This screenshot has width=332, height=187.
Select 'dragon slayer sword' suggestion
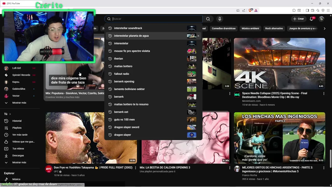pos(153,127)
